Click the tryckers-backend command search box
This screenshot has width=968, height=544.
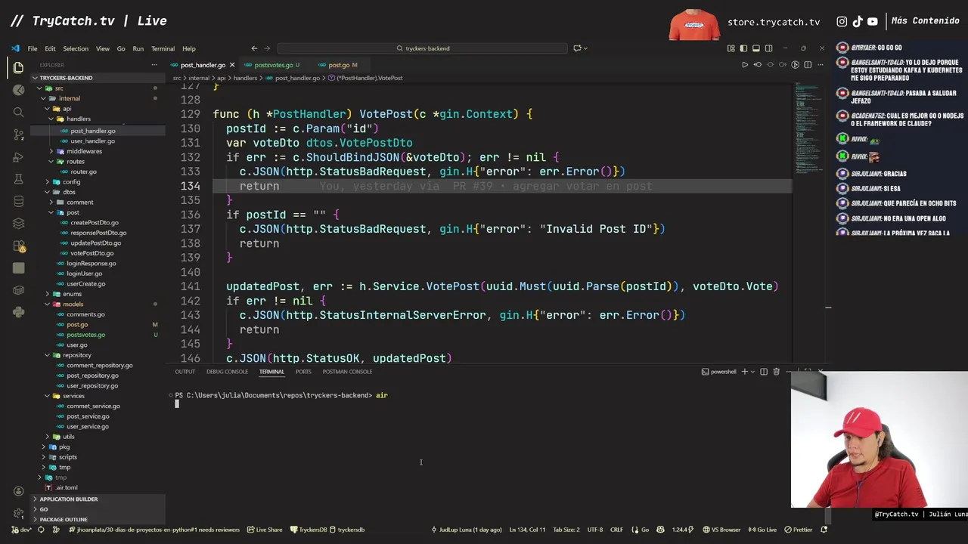423,48
